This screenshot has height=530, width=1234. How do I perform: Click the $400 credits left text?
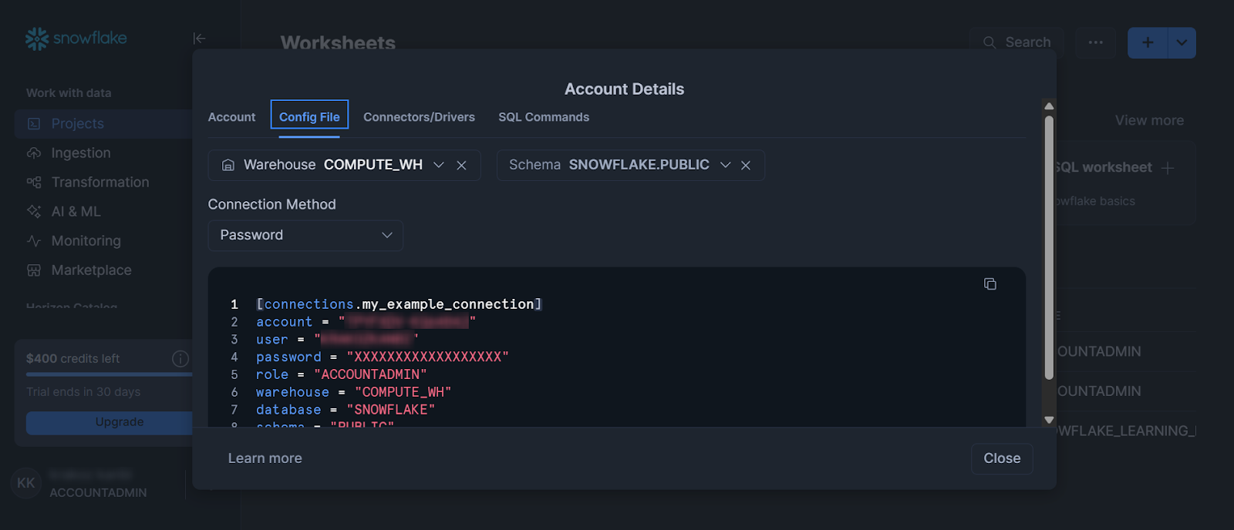73,358
